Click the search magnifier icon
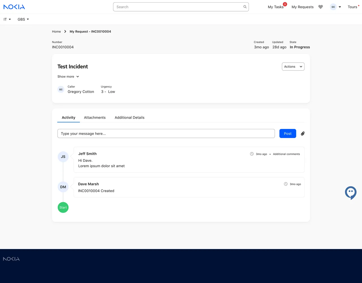 [x=245, y=7]
